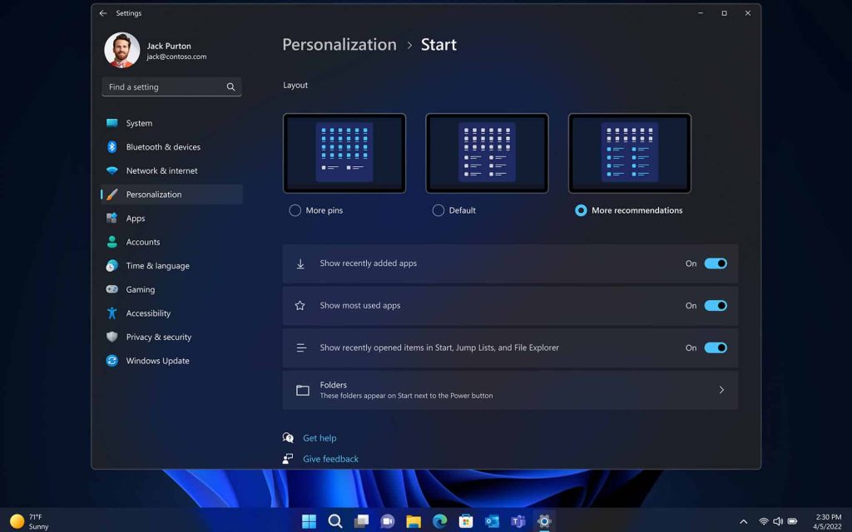Select the More pins layout

click(x=295, y=210)
